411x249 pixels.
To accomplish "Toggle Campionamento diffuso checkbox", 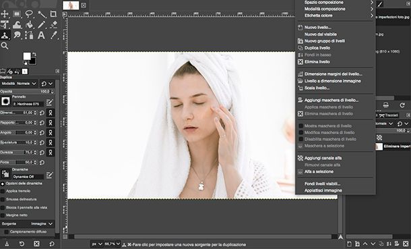I will click(7, 231).
